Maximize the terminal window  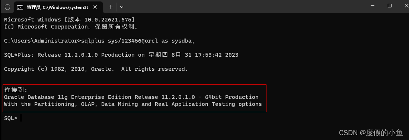pos(389,6)
